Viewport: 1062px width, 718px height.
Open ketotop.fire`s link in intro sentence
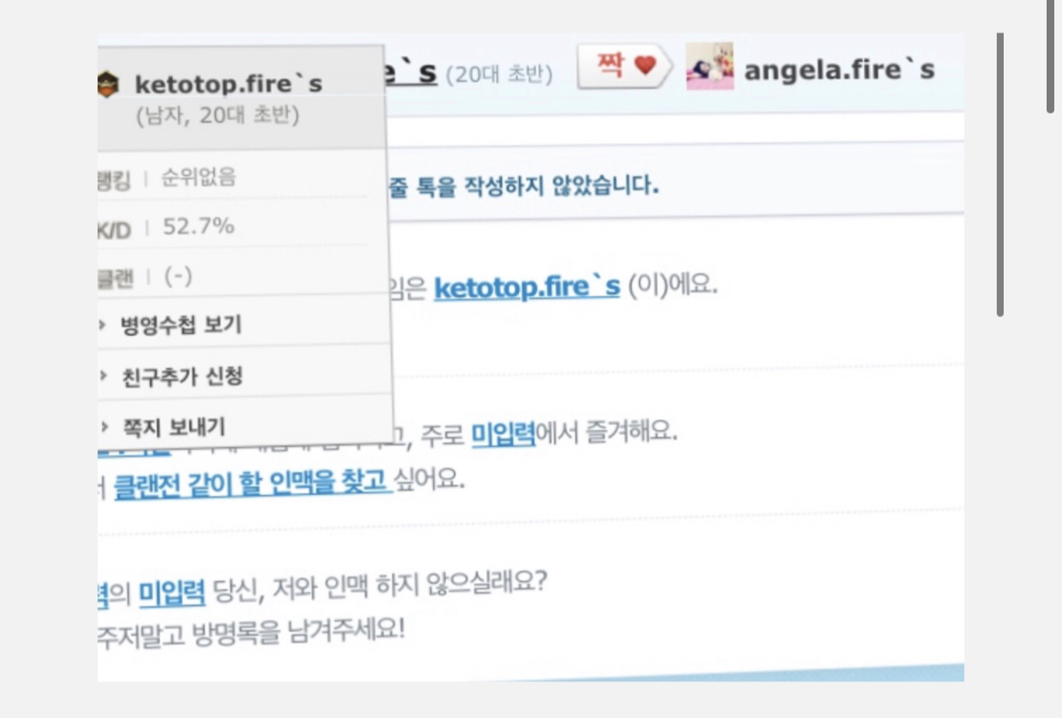click(527, 287)
